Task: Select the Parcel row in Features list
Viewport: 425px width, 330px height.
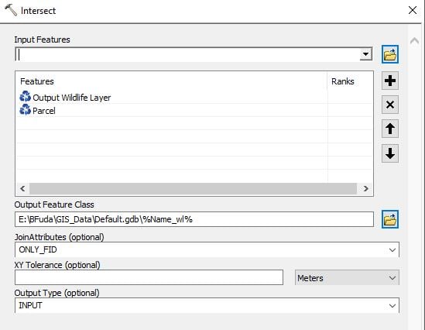Action: click(x=172, y=110)
